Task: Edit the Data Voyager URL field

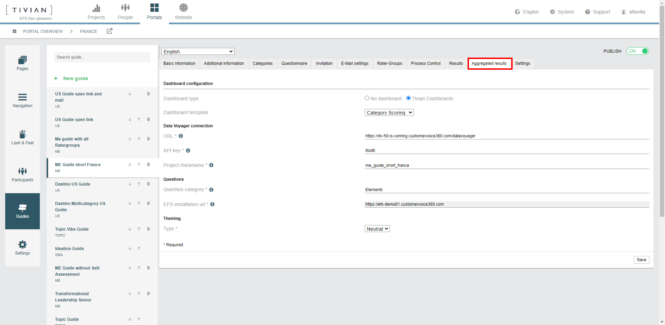Action: (507, 136)
